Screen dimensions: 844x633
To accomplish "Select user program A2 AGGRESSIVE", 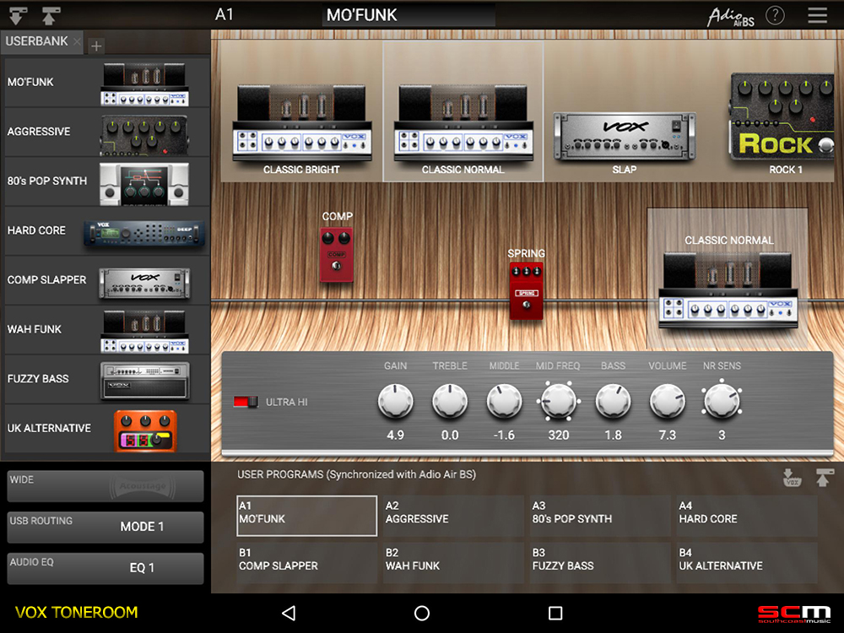I will [454, 516].
